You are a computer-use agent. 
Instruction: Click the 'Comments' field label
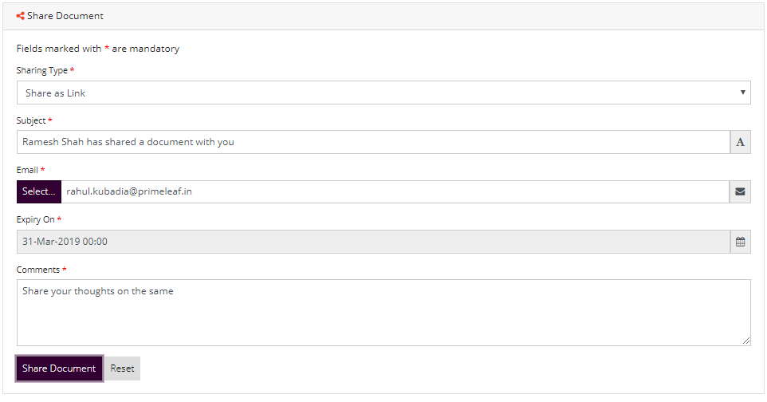(x=37, y=270)
